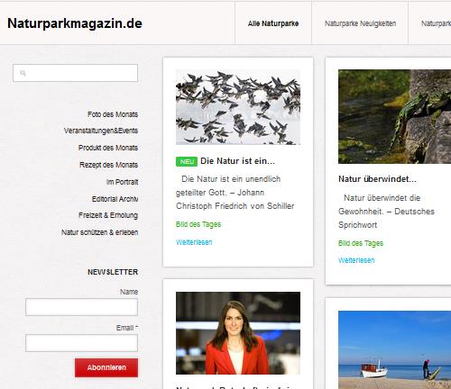Viewport: 451px width, 389px height.
Task: Open Veranstaltungen&Events sidebar link
Action: pos(101,131)
